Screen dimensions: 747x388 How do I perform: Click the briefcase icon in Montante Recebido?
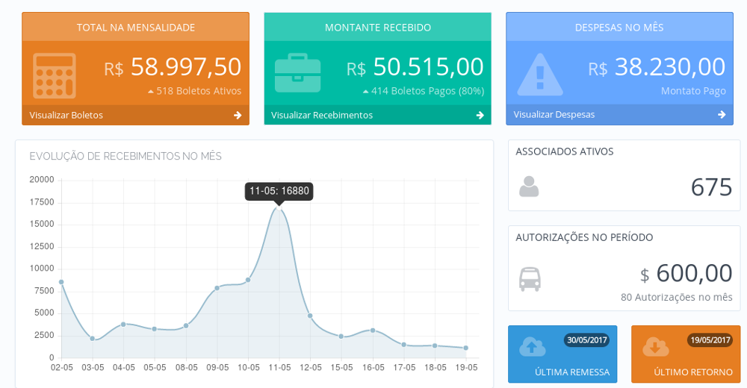click(297, 73)
